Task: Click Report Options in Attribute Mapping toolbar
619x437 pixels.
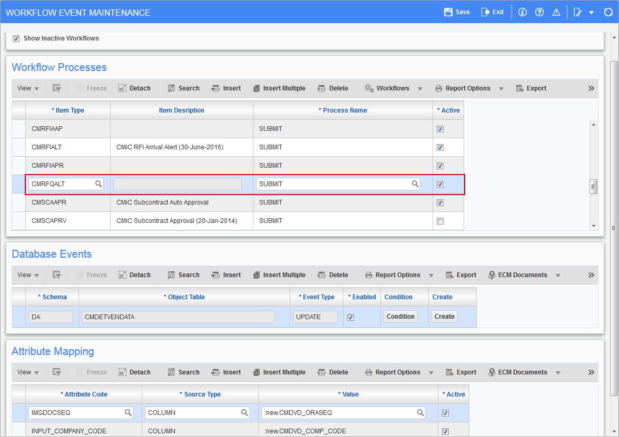Action: (x=393, y=372)
